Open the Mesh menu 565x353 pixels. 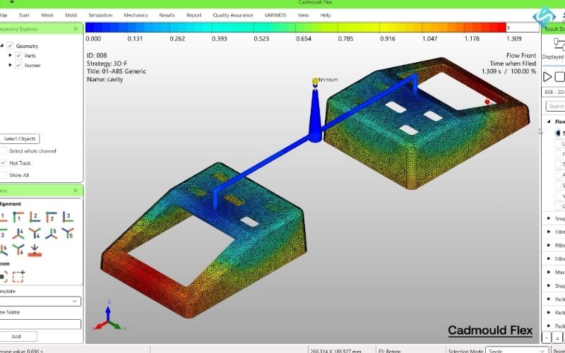[47, 15]
